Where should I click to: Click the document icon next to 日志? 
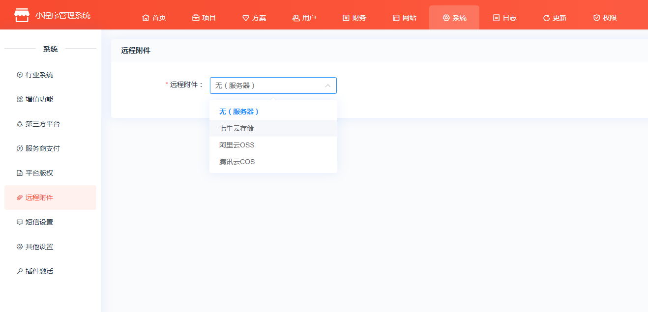point(497,18)
